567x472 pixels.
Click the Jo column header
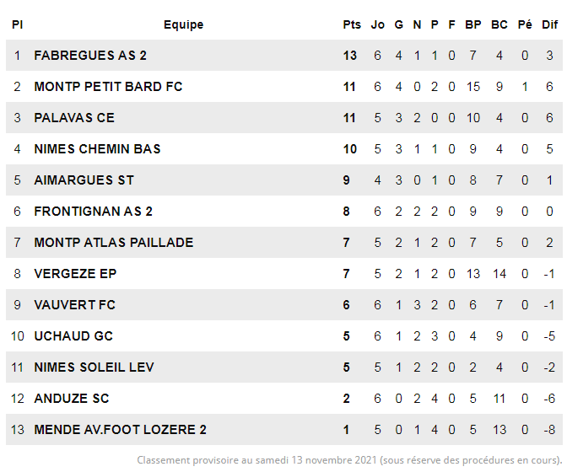[x=378, y=24]
